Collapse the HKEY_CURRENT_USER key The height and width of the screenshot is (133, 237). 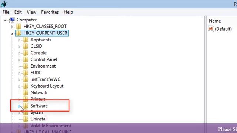tap(12, 34)
